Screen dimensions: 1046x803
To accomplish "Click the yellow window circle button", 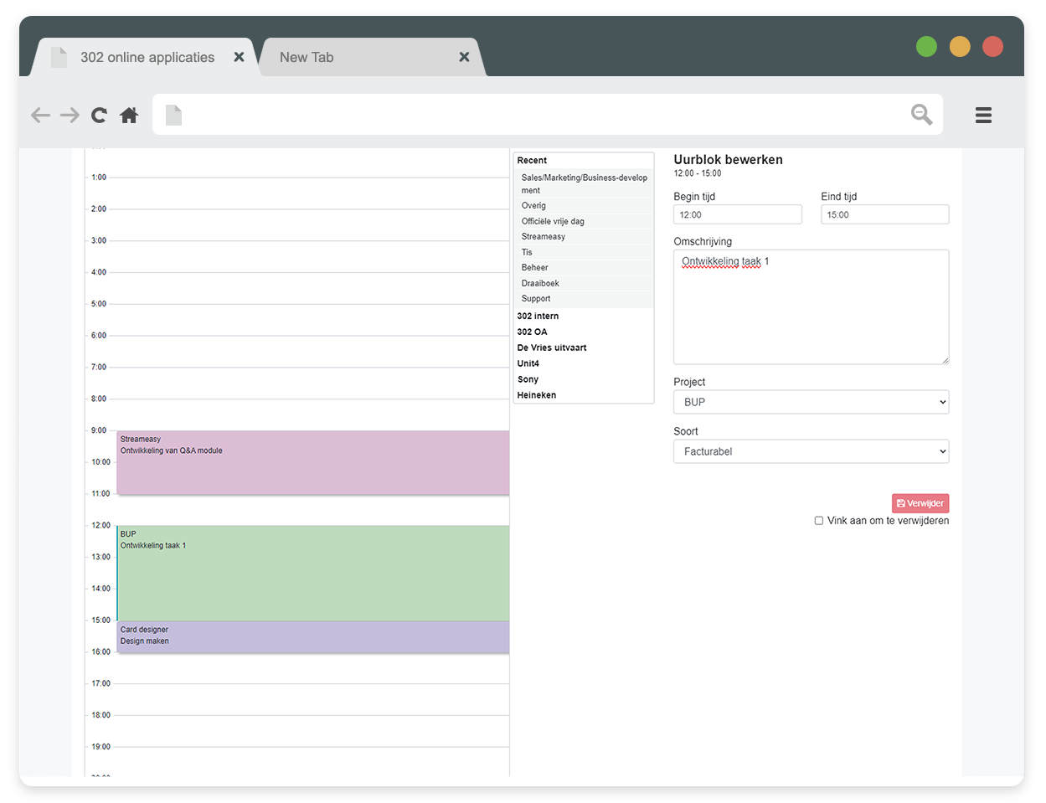I will 960,46.
